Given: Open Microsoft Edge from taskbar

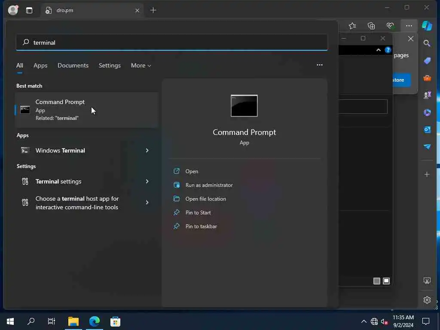Looking at the screenshot, I should 94,321.
